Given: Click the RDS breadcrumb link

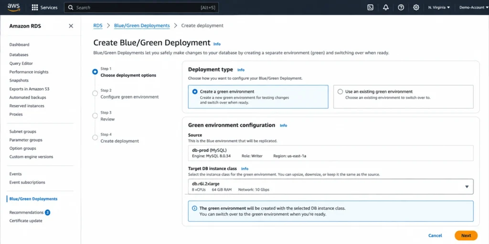Looking at the screenshot, I should (98, 26).
